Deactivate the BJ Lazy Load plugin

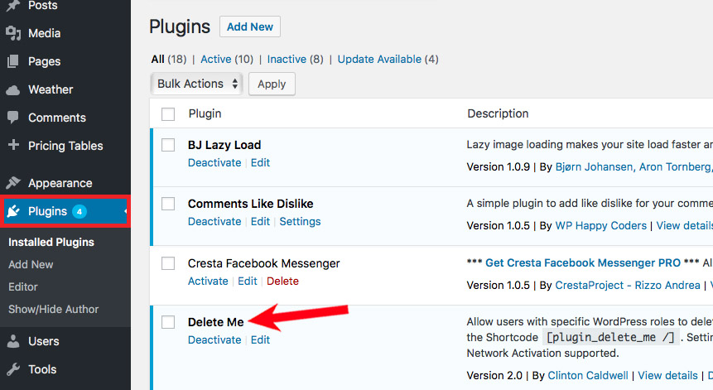coord(214,163)
